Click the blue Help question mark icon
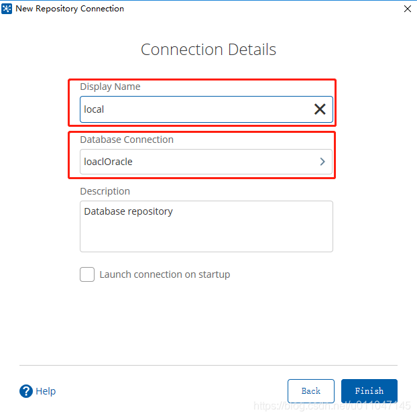Screen dimensions: 417x418 point(26,391)
